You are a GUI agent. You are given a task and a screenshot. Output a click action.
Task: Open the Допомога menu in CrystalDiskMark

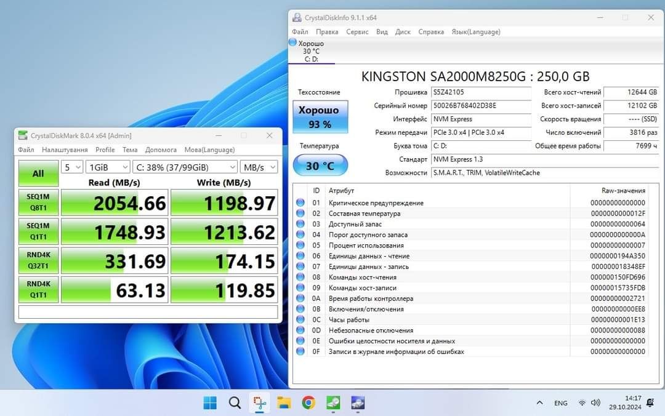(161, 150)
